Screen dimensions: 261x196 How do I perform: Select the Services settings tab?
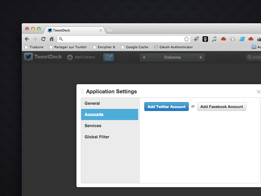110,126
